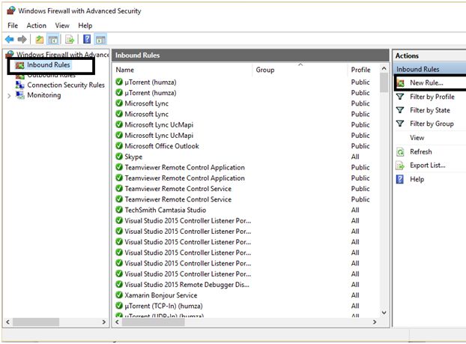The width and height of the screenshot is (466, 344).
Task: Select the Monitoring tree node
Action: click(44, 95)
